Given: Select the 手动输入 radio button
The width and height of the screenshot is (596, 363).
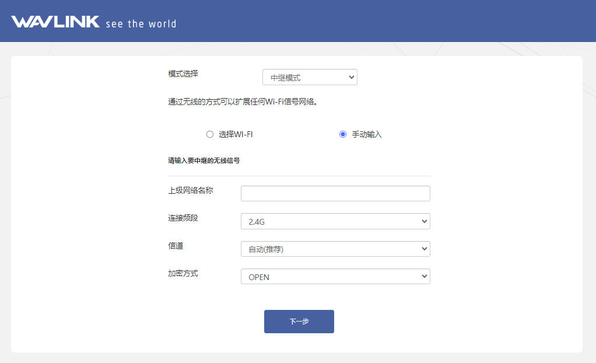Looking at the screenshot, I should 343,134.
